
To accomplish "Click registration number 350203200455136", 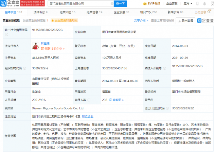I will coord(114,68).
